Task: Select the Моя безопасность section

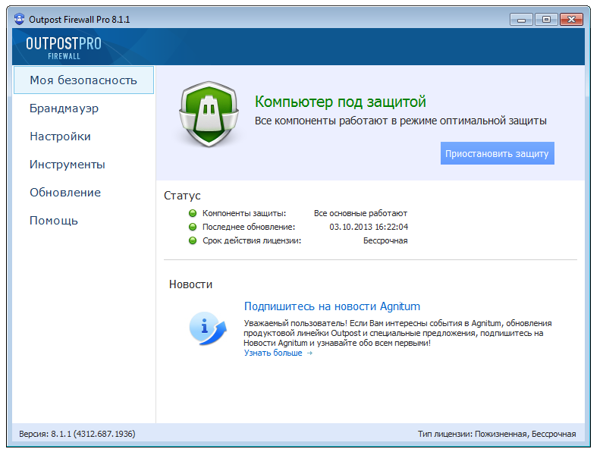Action: pos(84,80)
